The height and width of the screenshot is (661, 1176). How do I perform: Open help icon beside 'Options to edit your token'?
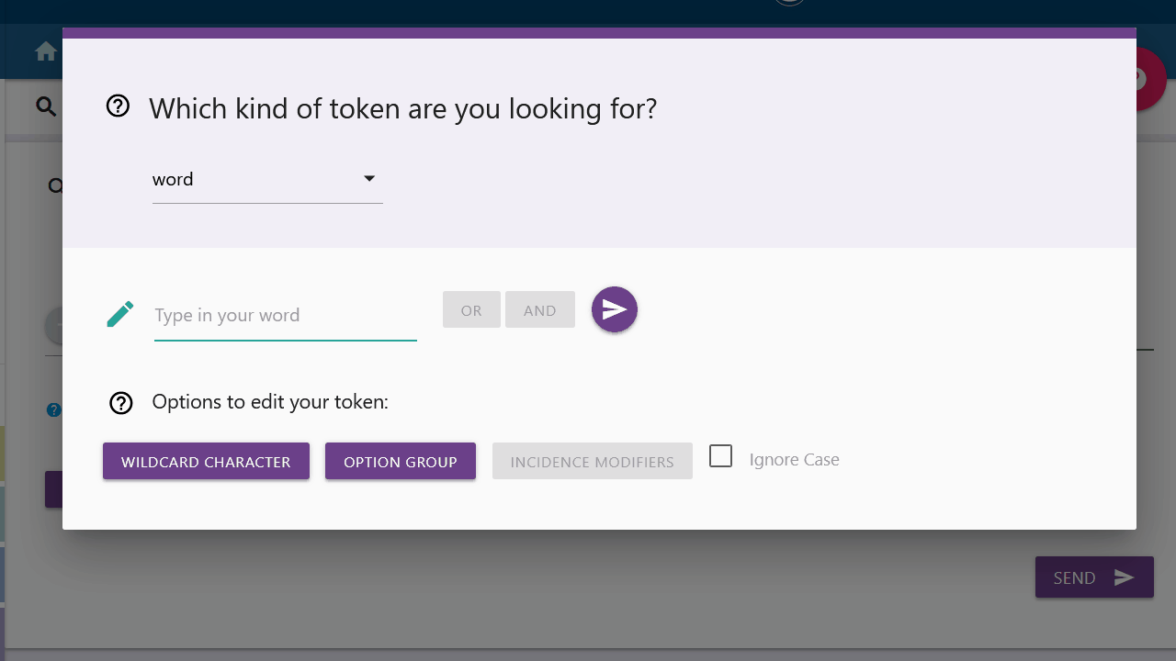pyautogui.click(x=121, y=403)
